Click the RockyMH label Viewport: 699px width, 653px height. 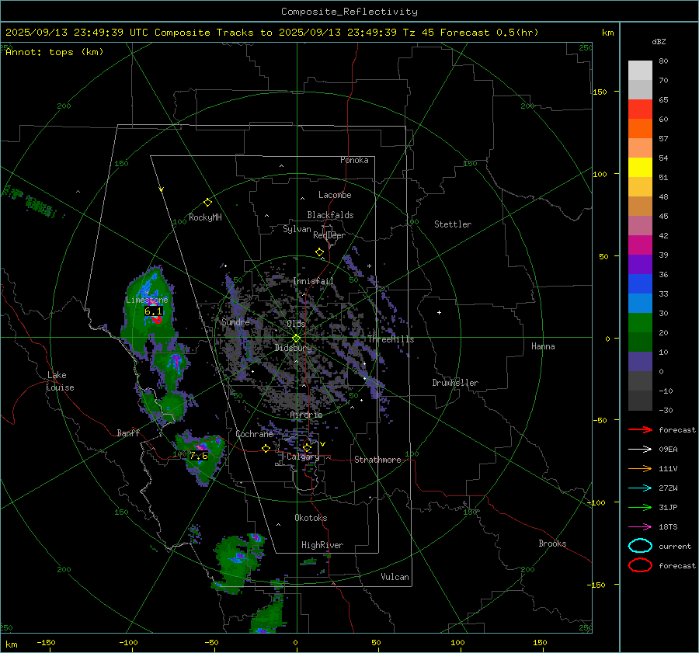pyautogui.click(x=205, y=217)
